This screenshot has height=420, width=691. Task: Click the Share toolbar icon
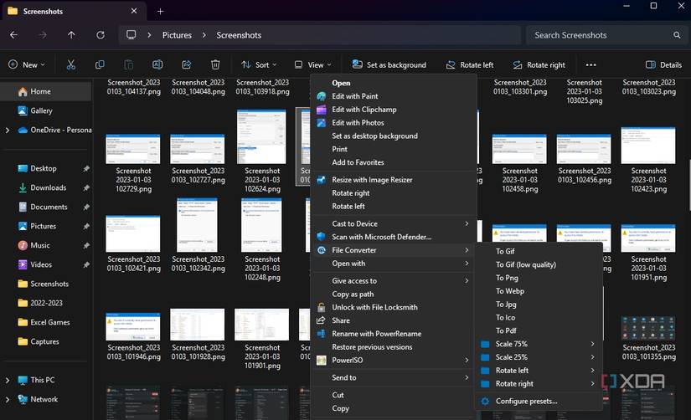[187, 64]
